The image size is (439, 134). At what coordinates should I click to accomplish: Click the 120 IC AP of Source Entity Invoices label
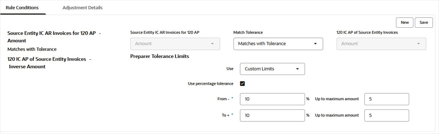(x=367, y=32)
